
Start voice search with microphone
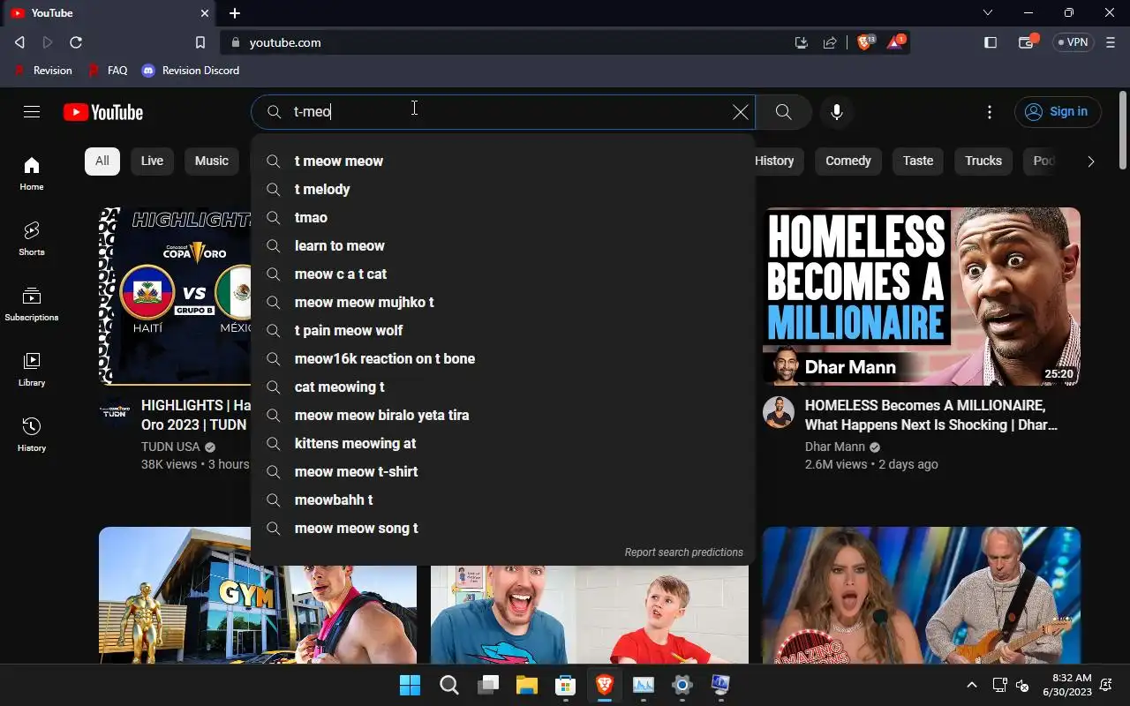tap(837, 112)
